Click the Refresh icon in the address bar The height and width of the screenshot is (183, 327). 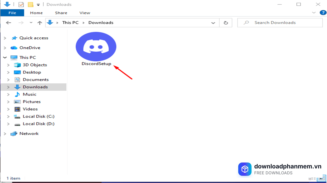[x=226, y=23]
